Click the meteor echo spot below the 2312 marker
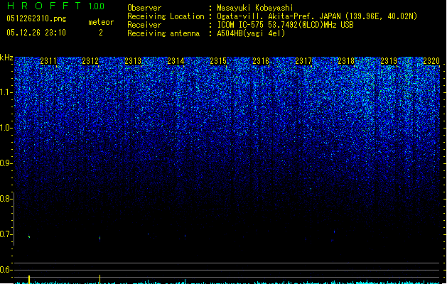447x284 pixels. click(x=99, y=238)
